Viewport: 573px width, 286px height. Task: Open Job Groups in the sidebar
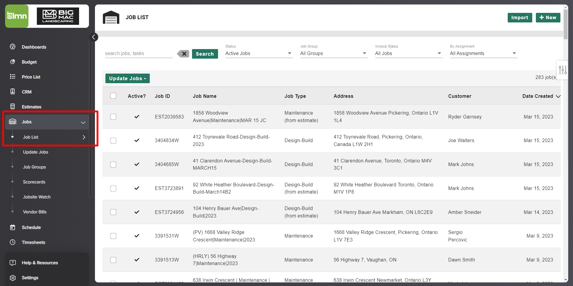(x=34, y=167)
